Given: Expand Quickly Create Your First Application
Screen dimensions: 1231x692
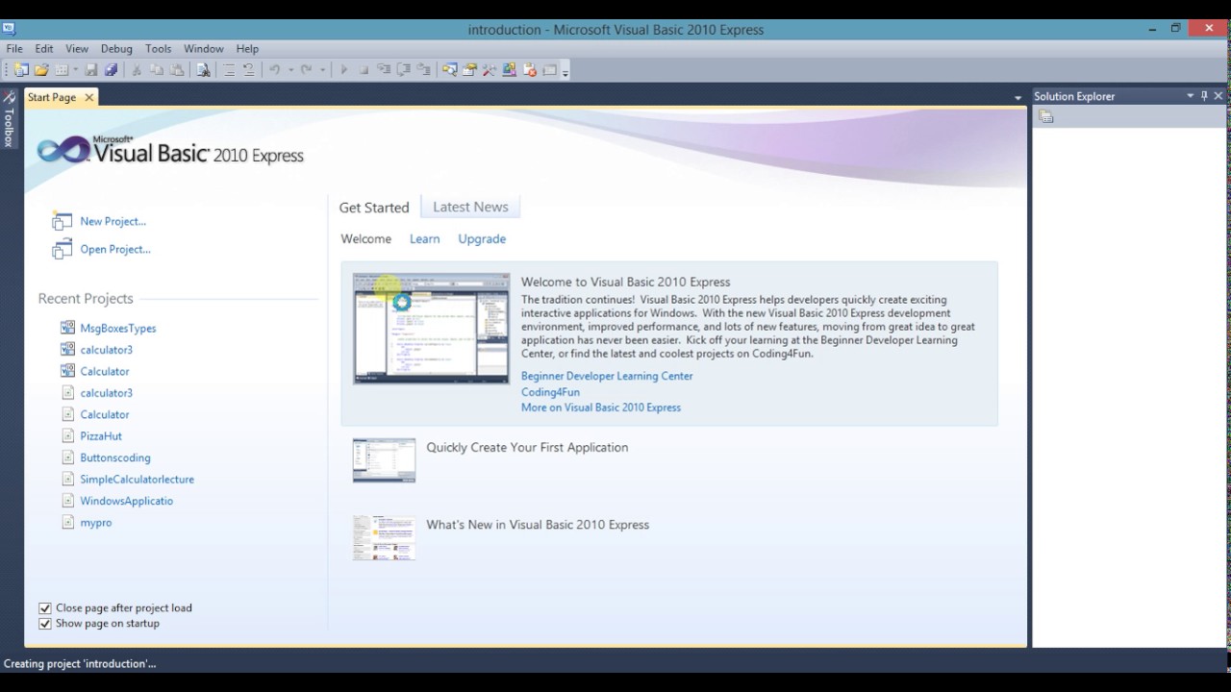Looking at the screenshot, I should click(527, 447).
